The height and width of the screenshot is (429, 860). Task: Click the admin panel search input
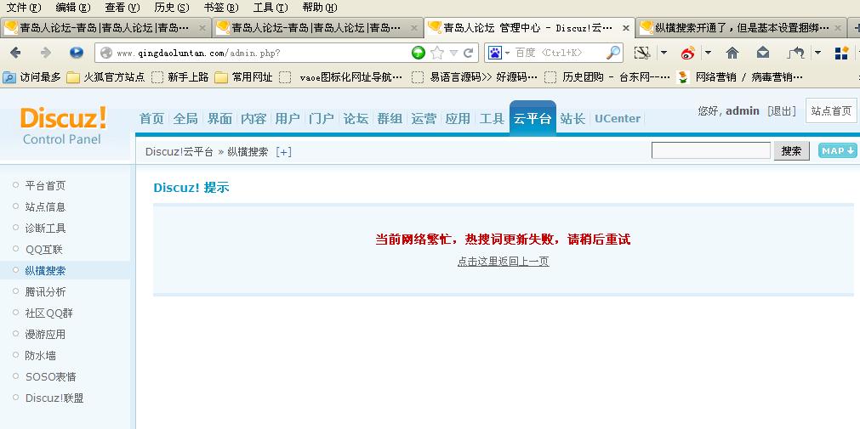pyautogui.click(x=711, y=150)
